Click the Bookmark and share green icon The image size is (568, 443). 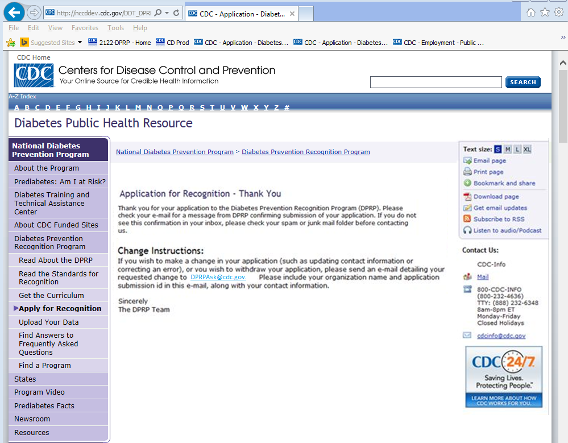coord(467,183)
